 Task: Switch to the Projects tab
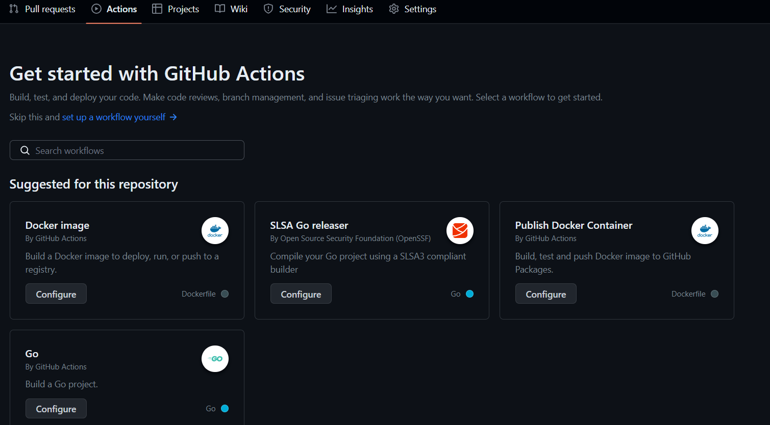click(176, 9)
